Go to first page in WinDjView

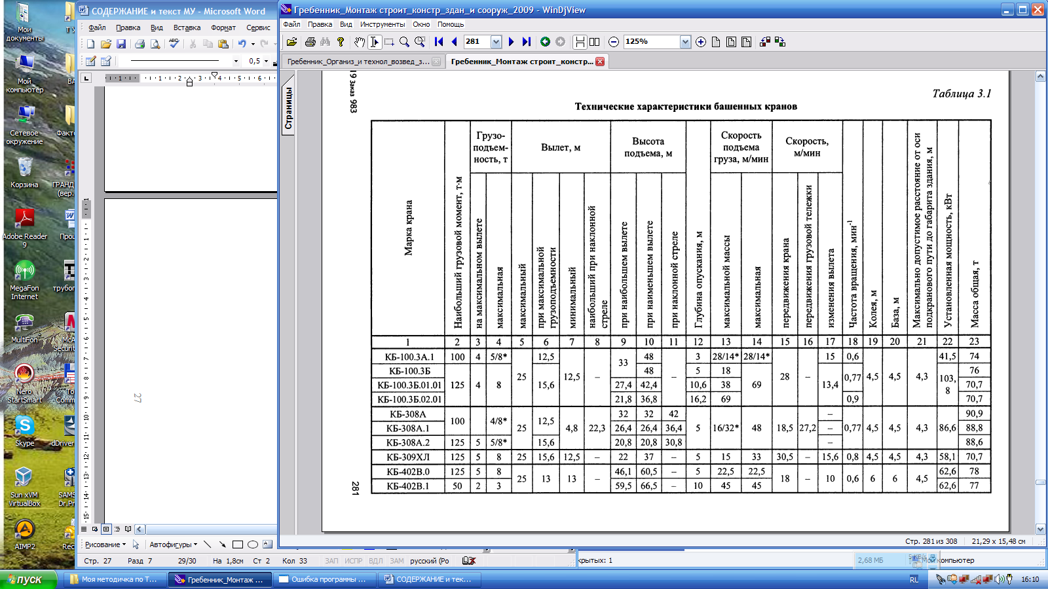[x=439, y=42]
